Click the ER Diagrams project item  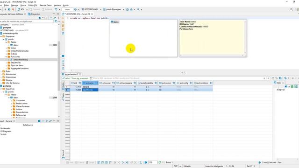tap(6, 131)
